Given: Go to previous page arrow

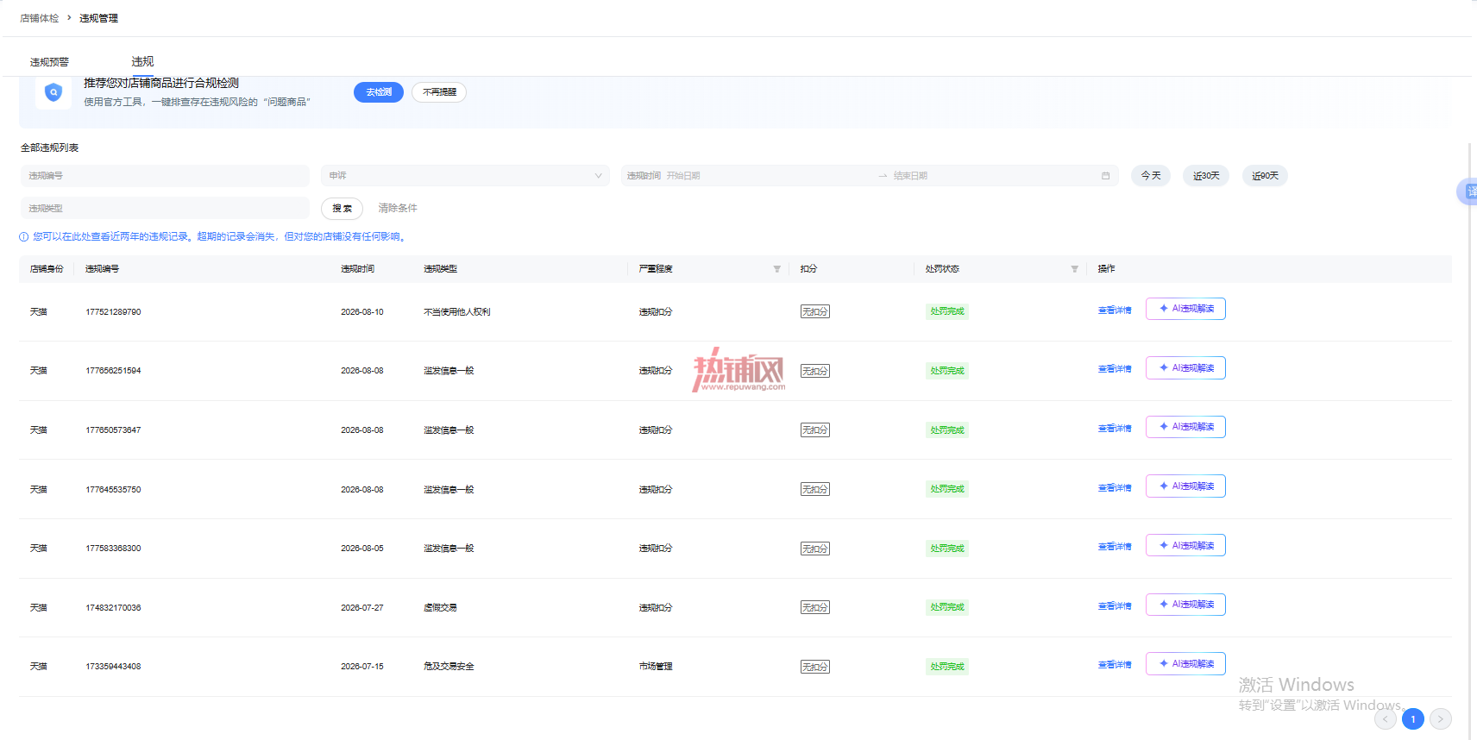Looking at the screenshot, I should 1386,719.
